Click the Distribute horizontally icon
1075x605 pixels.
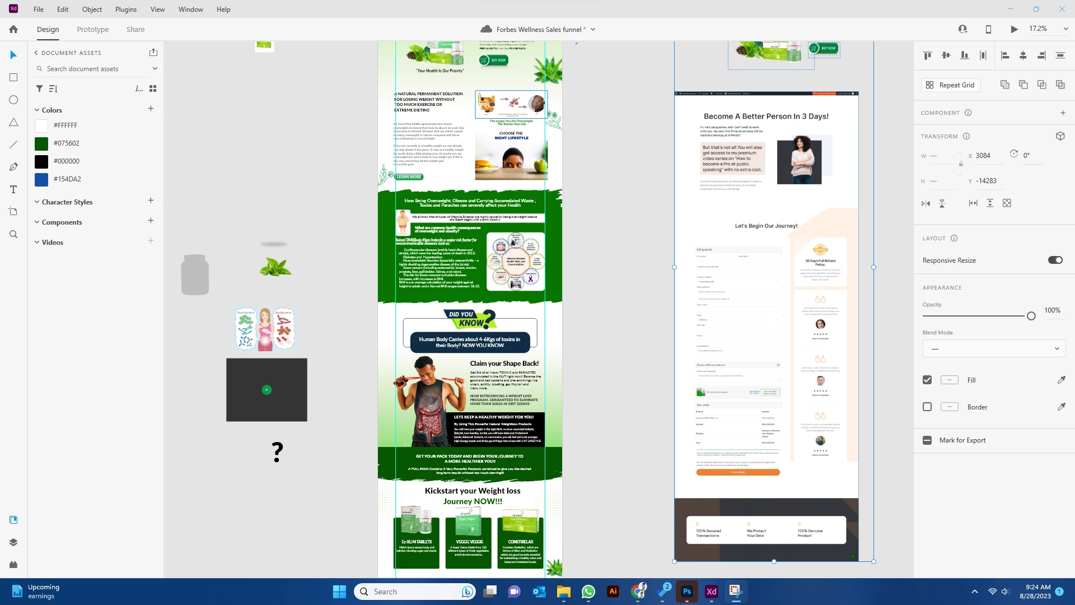pyautogui.click(x=983, y=55)
